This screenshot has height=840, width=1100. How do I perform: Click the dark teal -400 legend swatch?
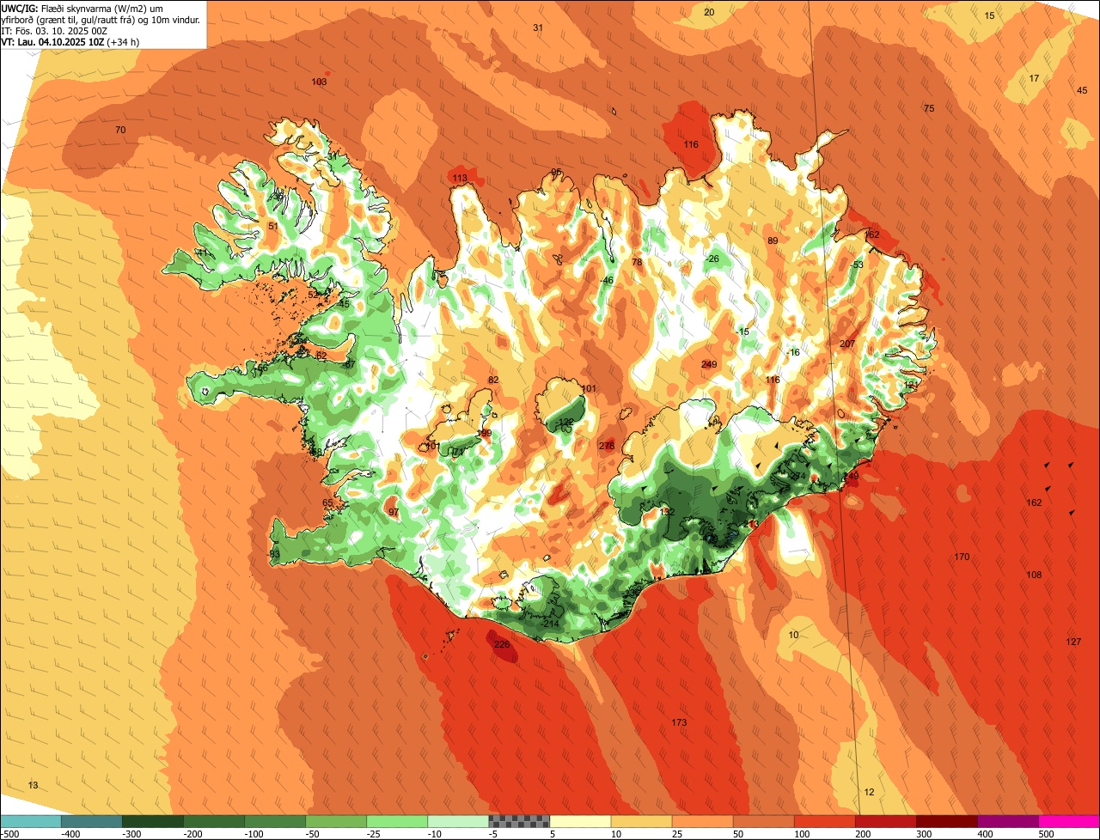(91, 821)
